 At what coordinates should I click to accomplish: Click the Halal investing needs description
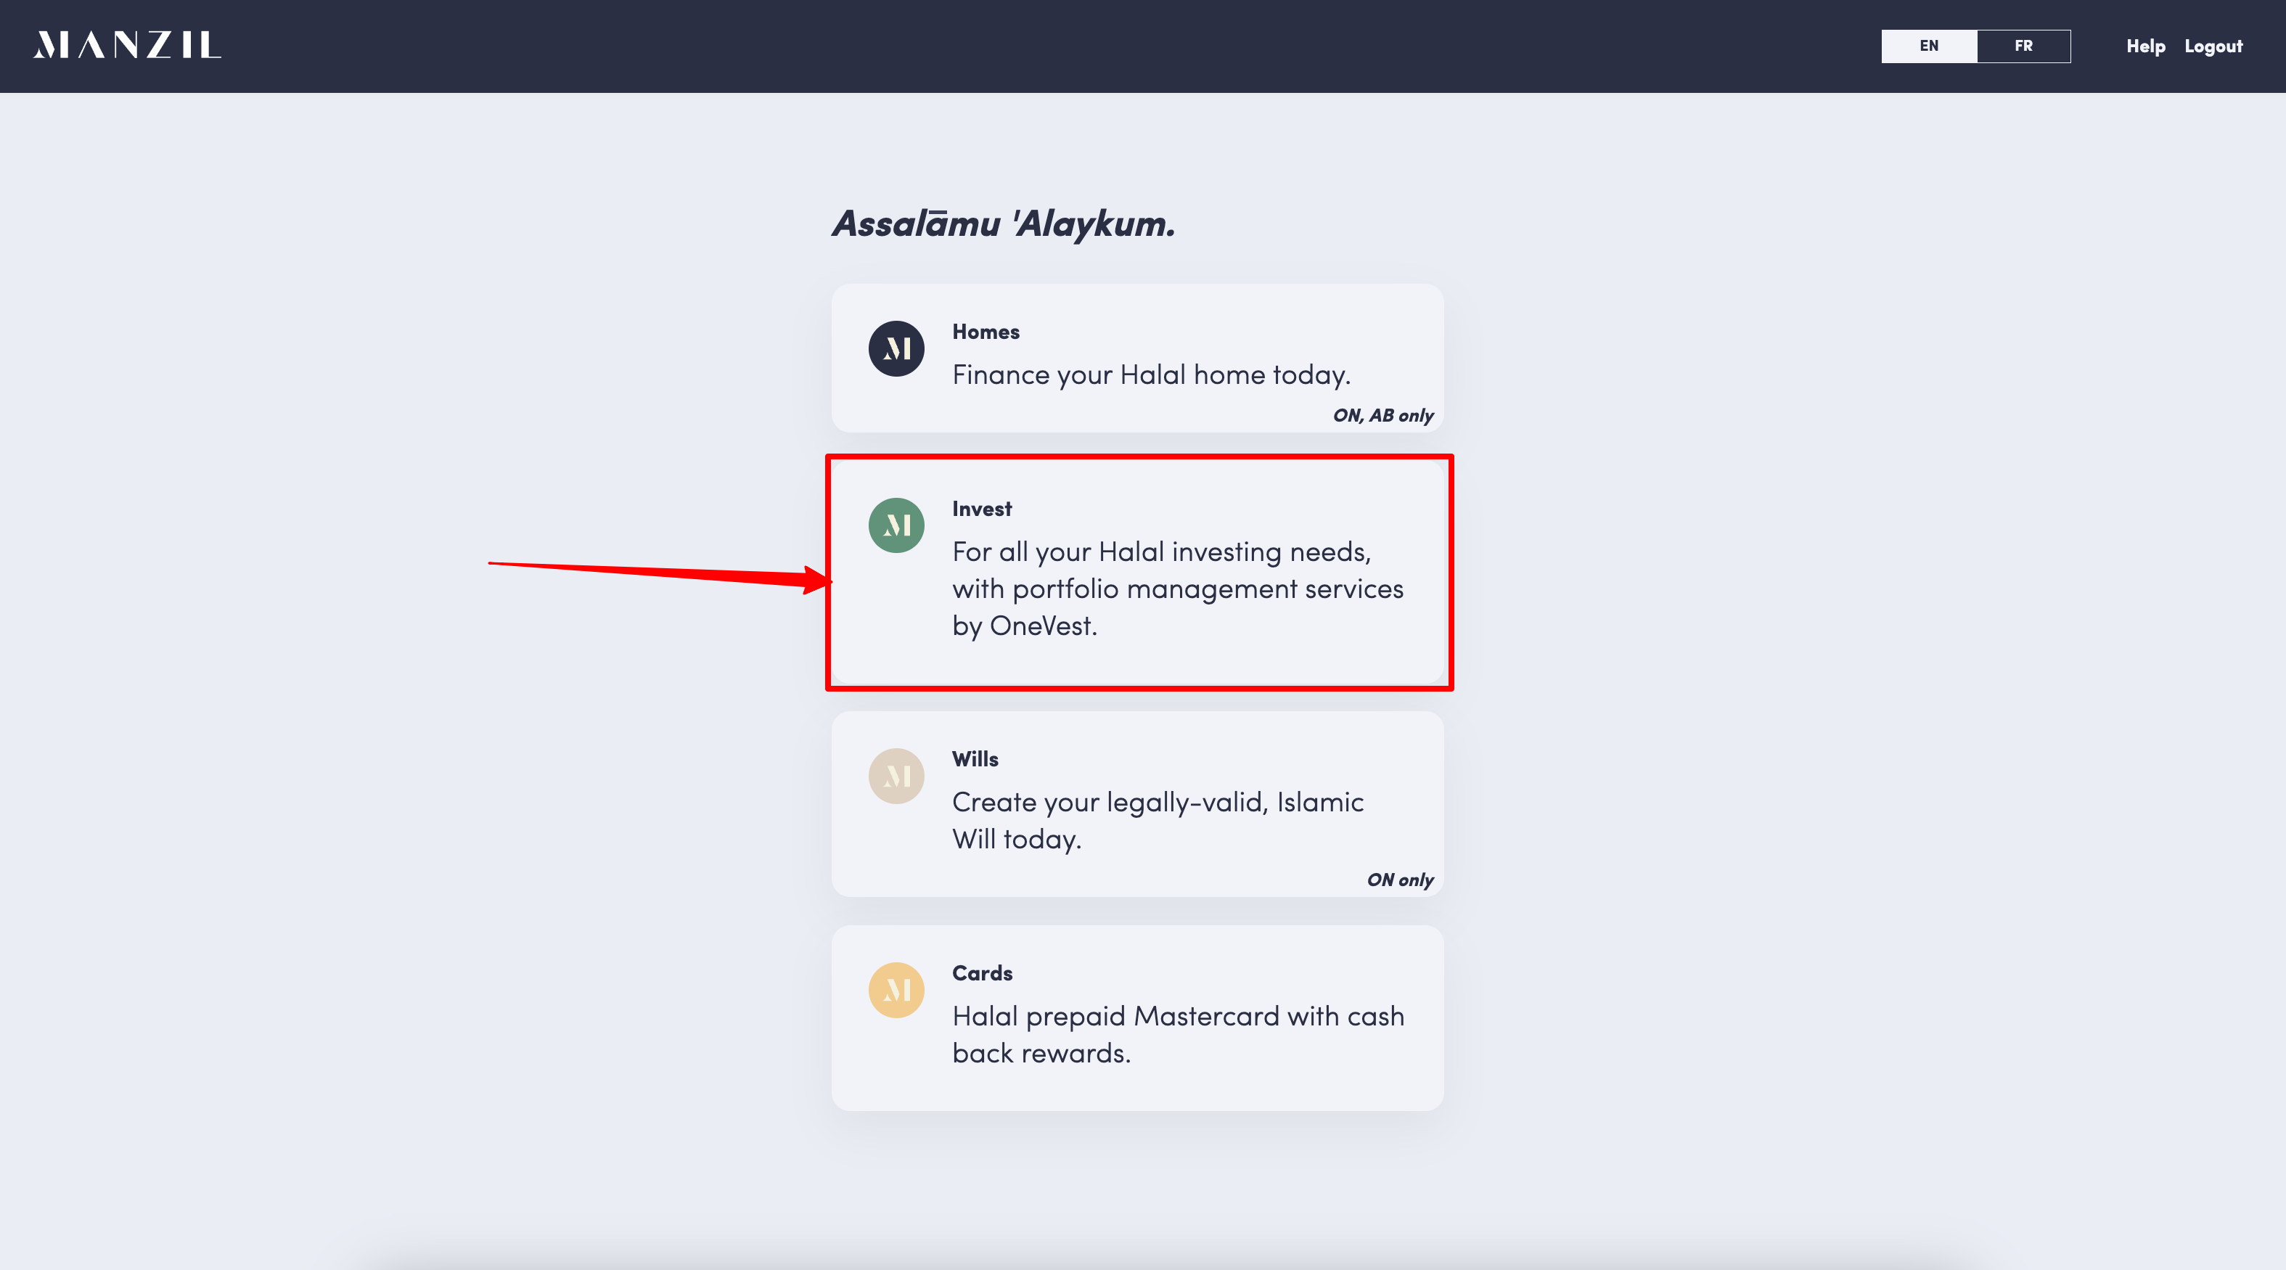coord(1176,589)
